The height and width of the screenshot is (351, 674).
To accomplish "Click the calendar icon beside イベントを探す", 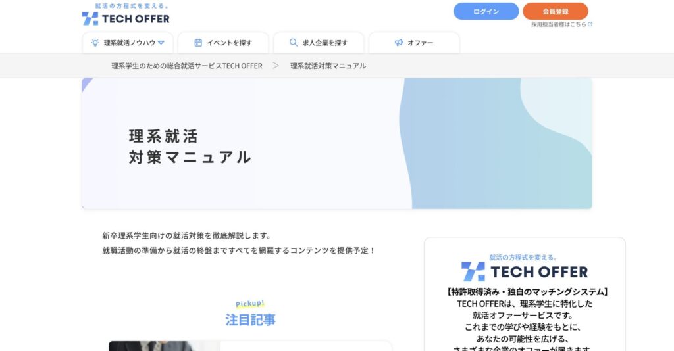I will click(198, 43).
